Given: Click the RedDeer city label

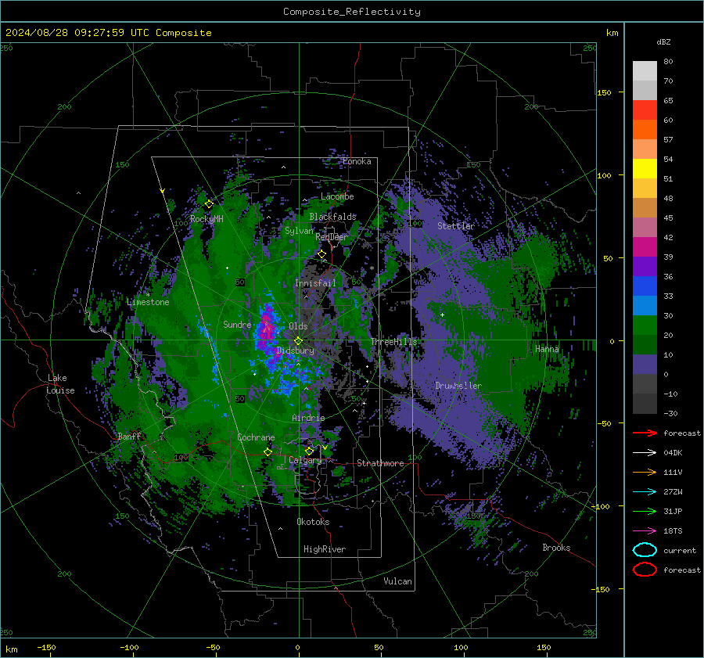Looking at the screenshot, I should pos(332,237).
